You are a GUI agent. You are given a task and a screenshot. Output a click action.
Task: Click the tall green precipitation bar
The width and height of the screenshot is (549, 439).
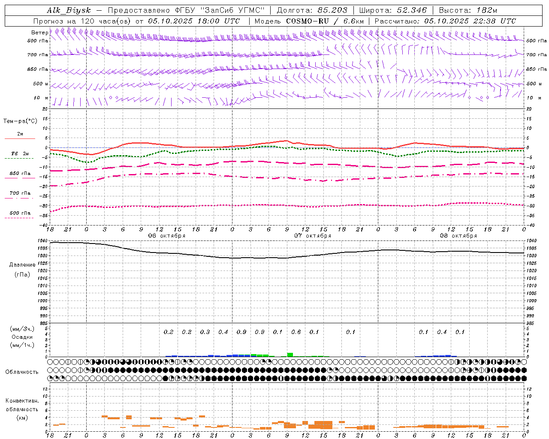click(x=290, y=355)
